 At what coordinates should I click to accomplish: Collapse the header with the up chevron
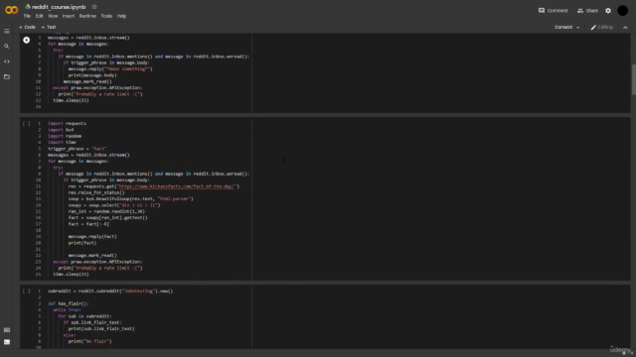[x=625, y=28]
